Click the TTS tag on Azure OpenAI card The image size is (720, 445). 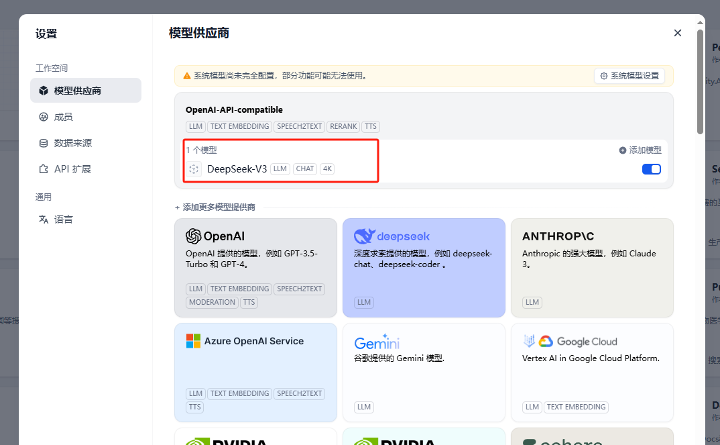click(x=194, y=407)
